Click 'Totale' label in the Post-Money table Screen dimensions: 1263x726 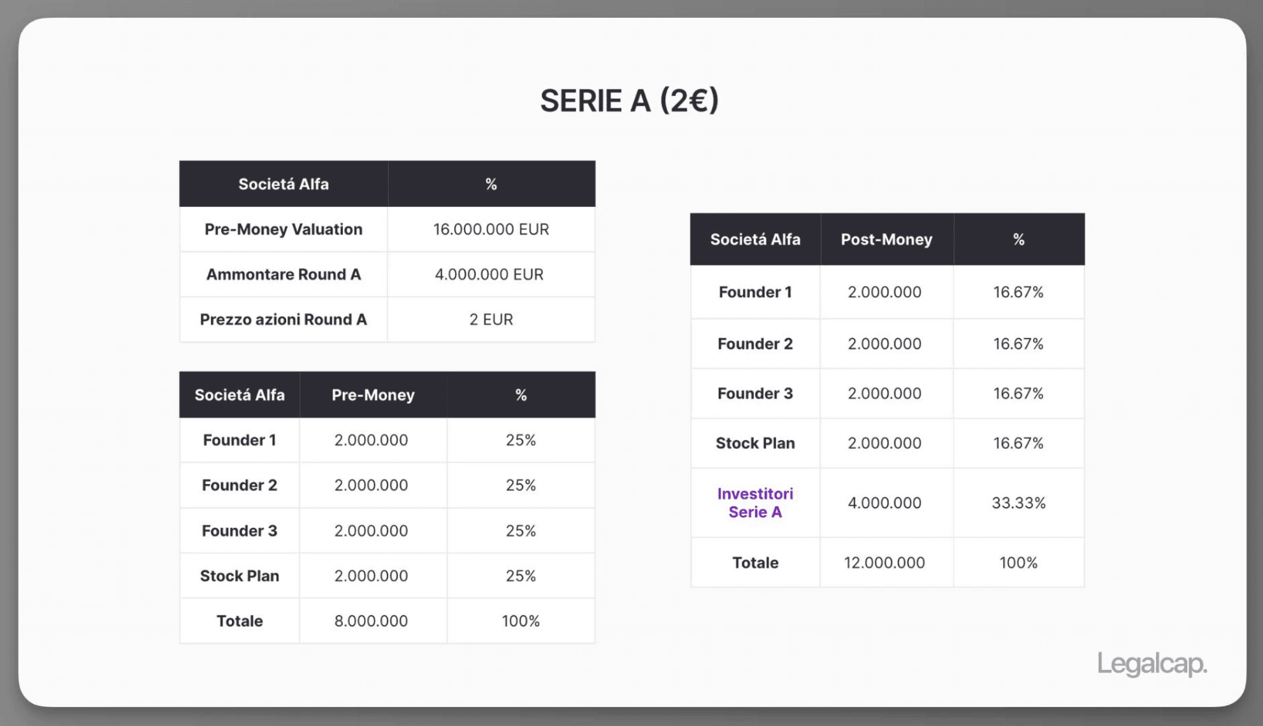755,563
